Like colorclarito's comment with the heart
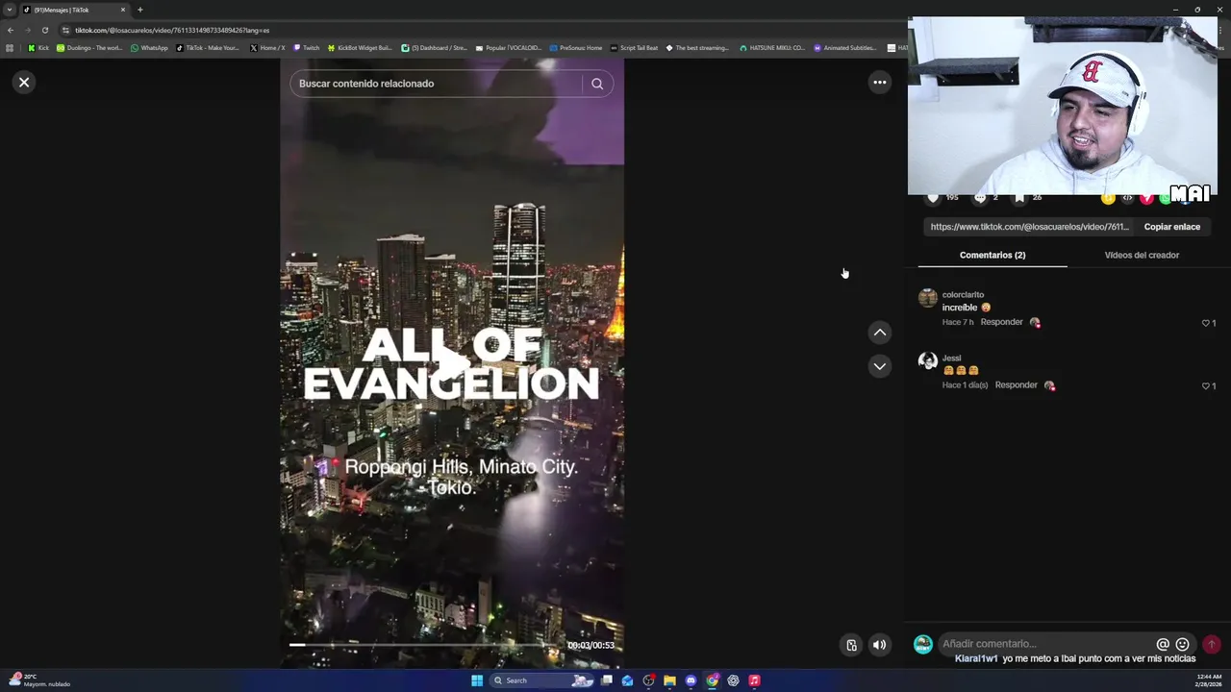Image resolution: width=1231 pixels, height=692 pixels. (1206, 323)
